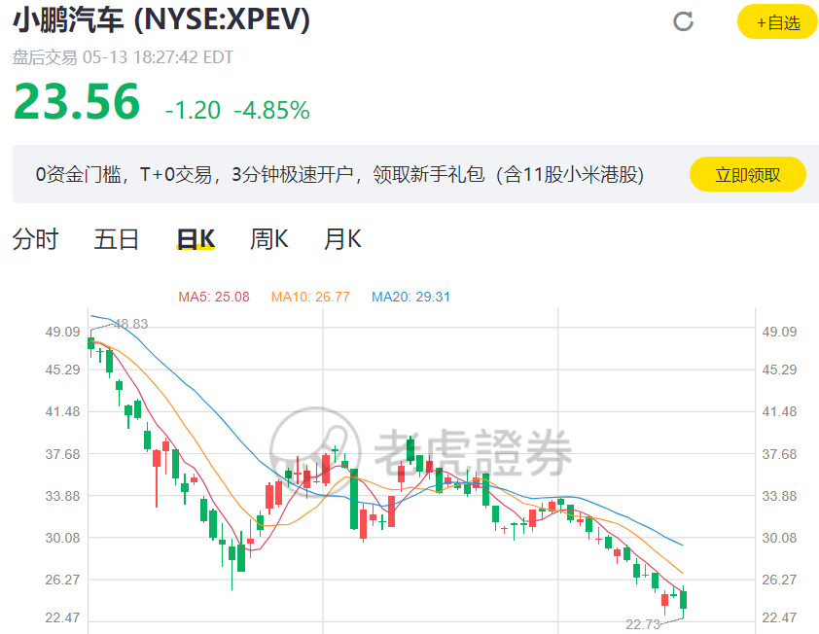Viewport: 819px width, 634px height.
Task: Click the current price 23.56
Action: pyautogui.click(x=77, y=102)
